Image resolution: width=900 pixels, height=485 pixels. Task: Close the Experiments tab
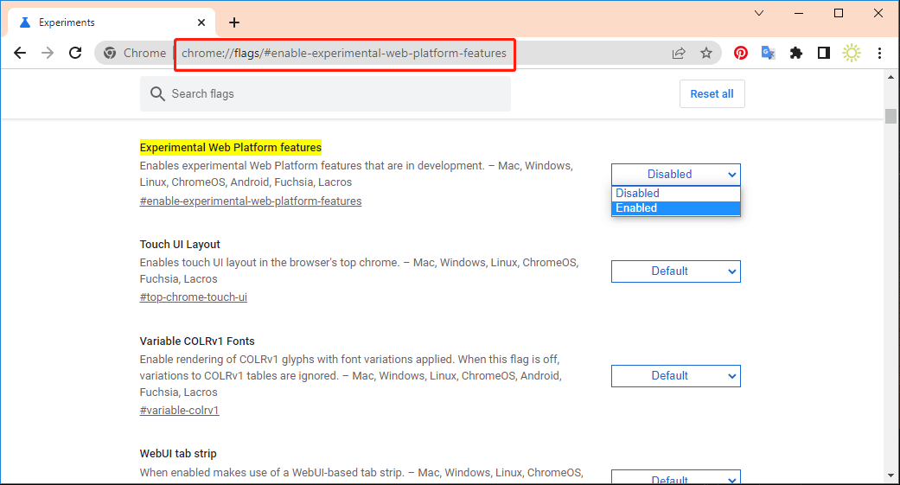pos(201,22)
